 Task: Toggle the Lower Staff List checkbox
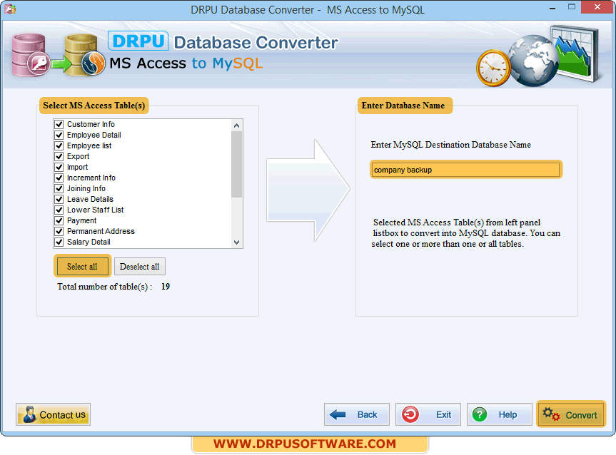(x=59, y=210)
